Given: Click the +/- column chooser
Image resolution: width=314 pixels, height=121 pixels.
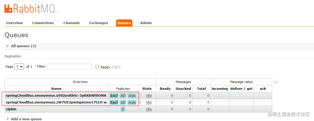Looking at the screenshot, I should pos(276,82).
